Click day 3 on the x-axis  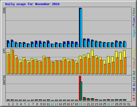tap(17, 104)
